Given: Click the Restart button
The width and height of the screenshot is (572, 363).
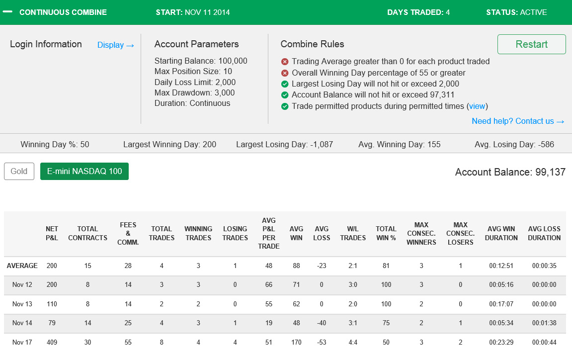Looking at the screenshot, I should [x=532, y=44].
